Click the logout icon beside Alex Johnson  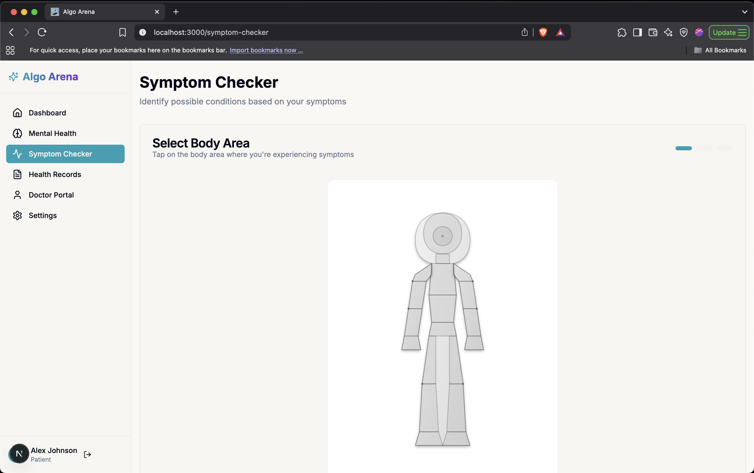87,454
